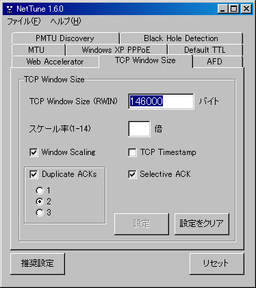This screenshot has width=256, height=288.
Task: Switch to the PMTU Discovery tab
Action: pos(66,38)
